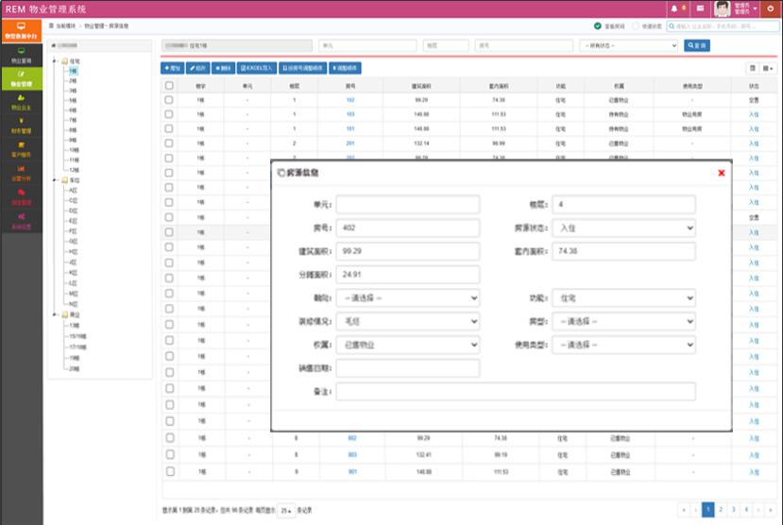Image resolution: width=783 pixels, height=525 pixels.
Task: Collapse the 住宅 tree node
Action: pos(55,60)
